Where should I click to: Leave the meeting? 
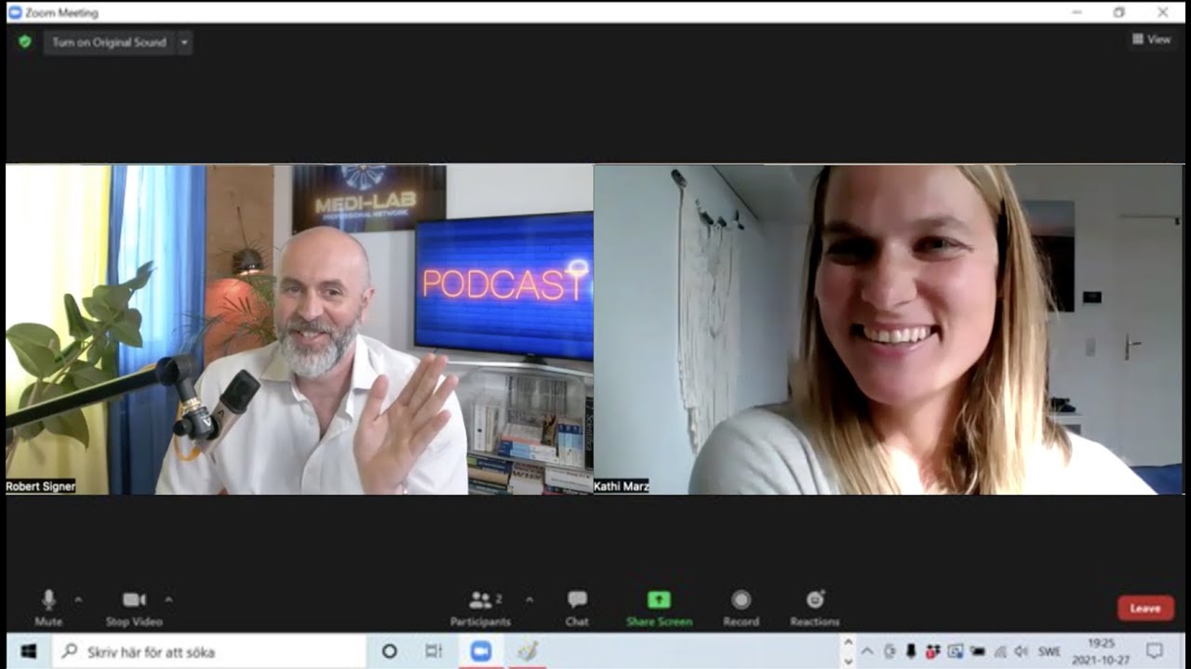[1145, 609]
